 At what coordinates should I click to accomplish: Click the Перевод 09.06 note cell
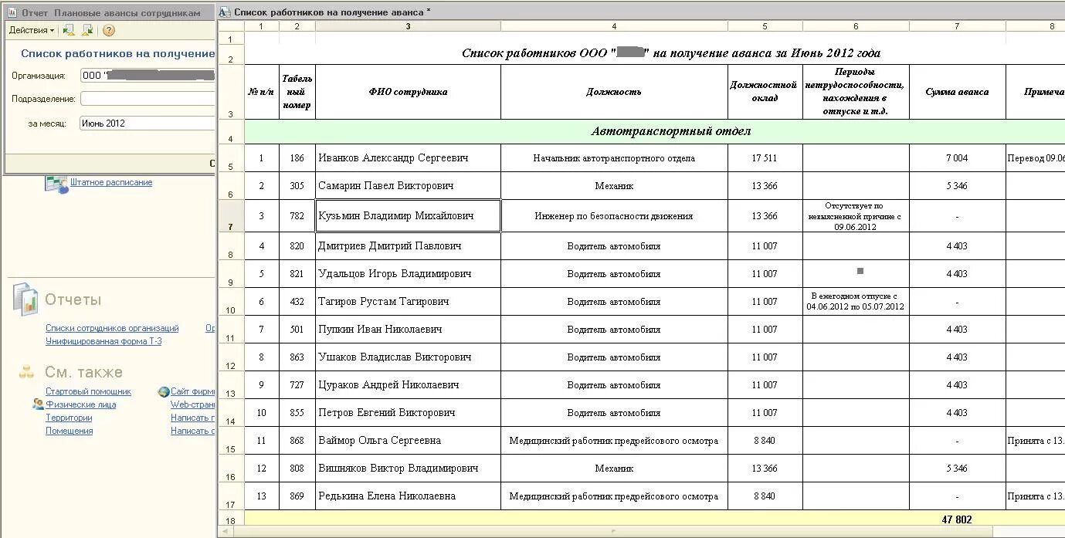1036,158
